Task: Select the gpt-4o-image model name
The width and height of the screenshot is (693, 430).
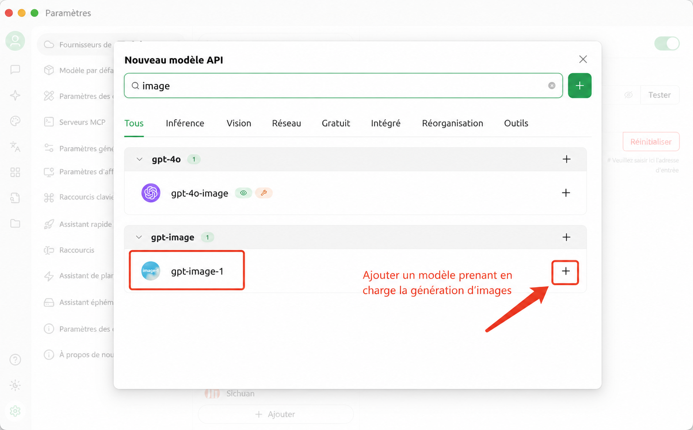Action: click(199, 193)
